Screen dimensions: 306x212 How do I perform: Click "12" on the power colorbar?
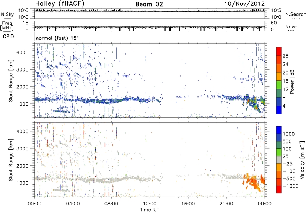pos(285,90)
